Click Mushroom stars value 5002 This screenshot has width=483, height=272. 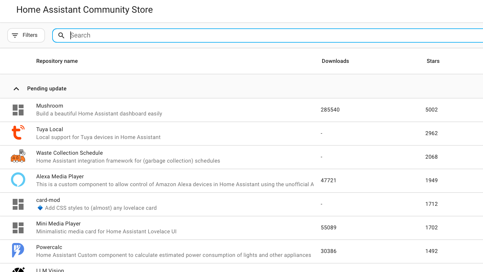[431, 110]
